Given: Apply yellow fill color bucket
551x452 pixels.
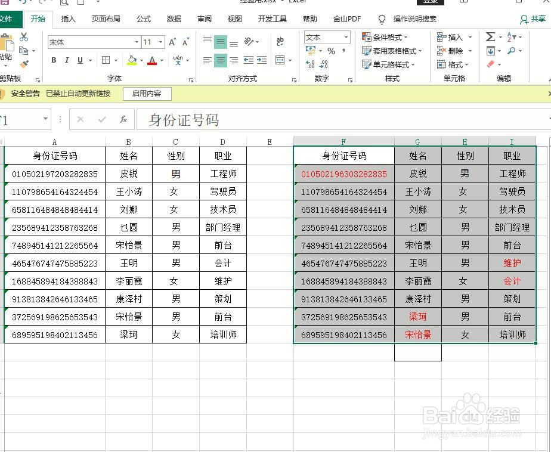Looking at the screenshot, I should (x=132, y=60).
